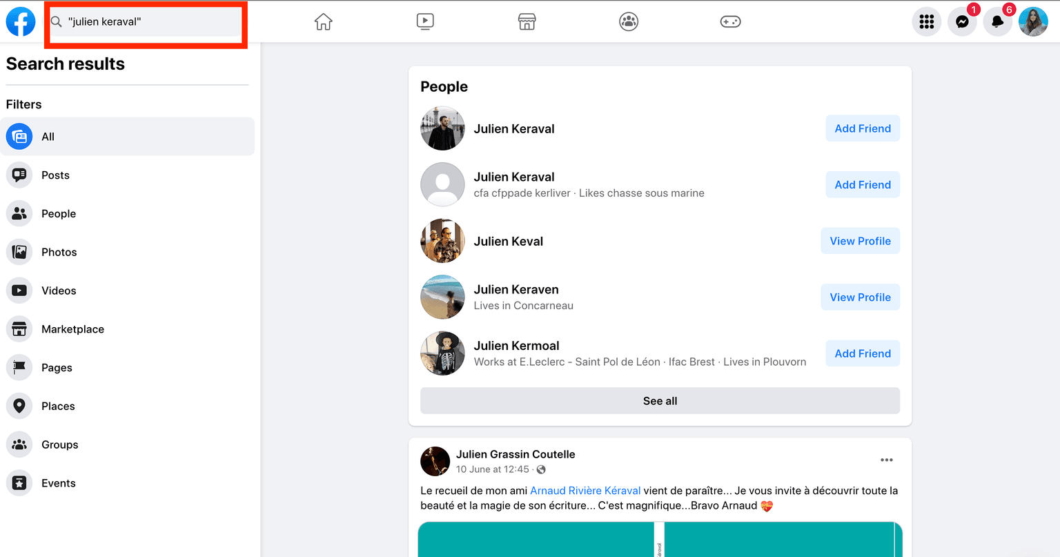Image resolution: width=1060 pixels, height=557 pixels.
Task: Open the account profile picture menu
Action: pos(1033,22)
